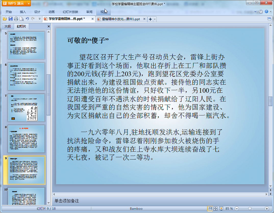Open Print Preview from the quick toolbar
The width and height of the screenshot is (274, 213).
pos(22,19)
